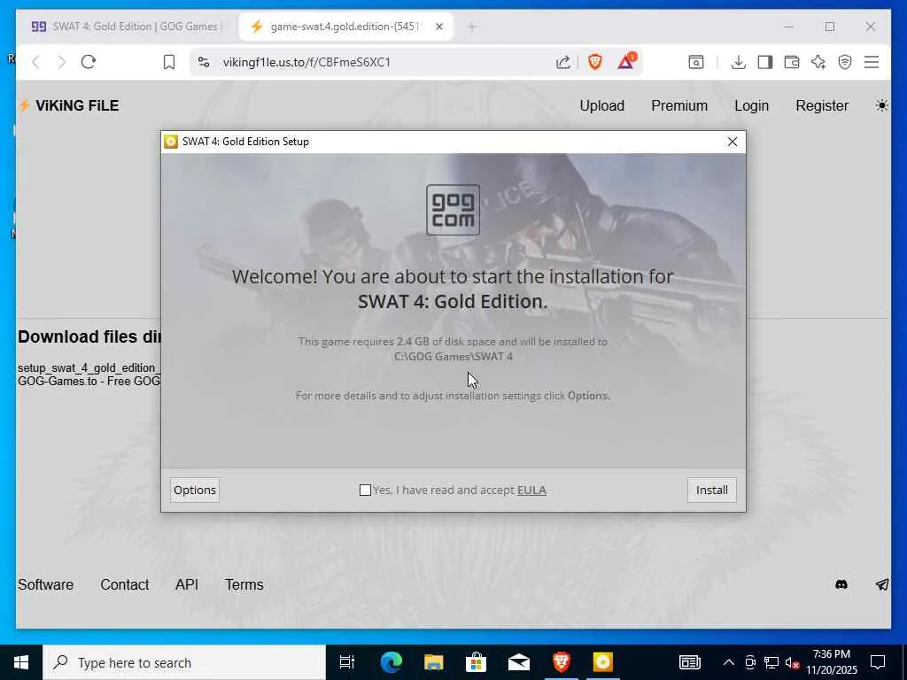Image resolution: width=907 pixels, height=680 pixels.
Task: Open the Discord footer icon
Action: pyautogui.click(x=841, y=584)
